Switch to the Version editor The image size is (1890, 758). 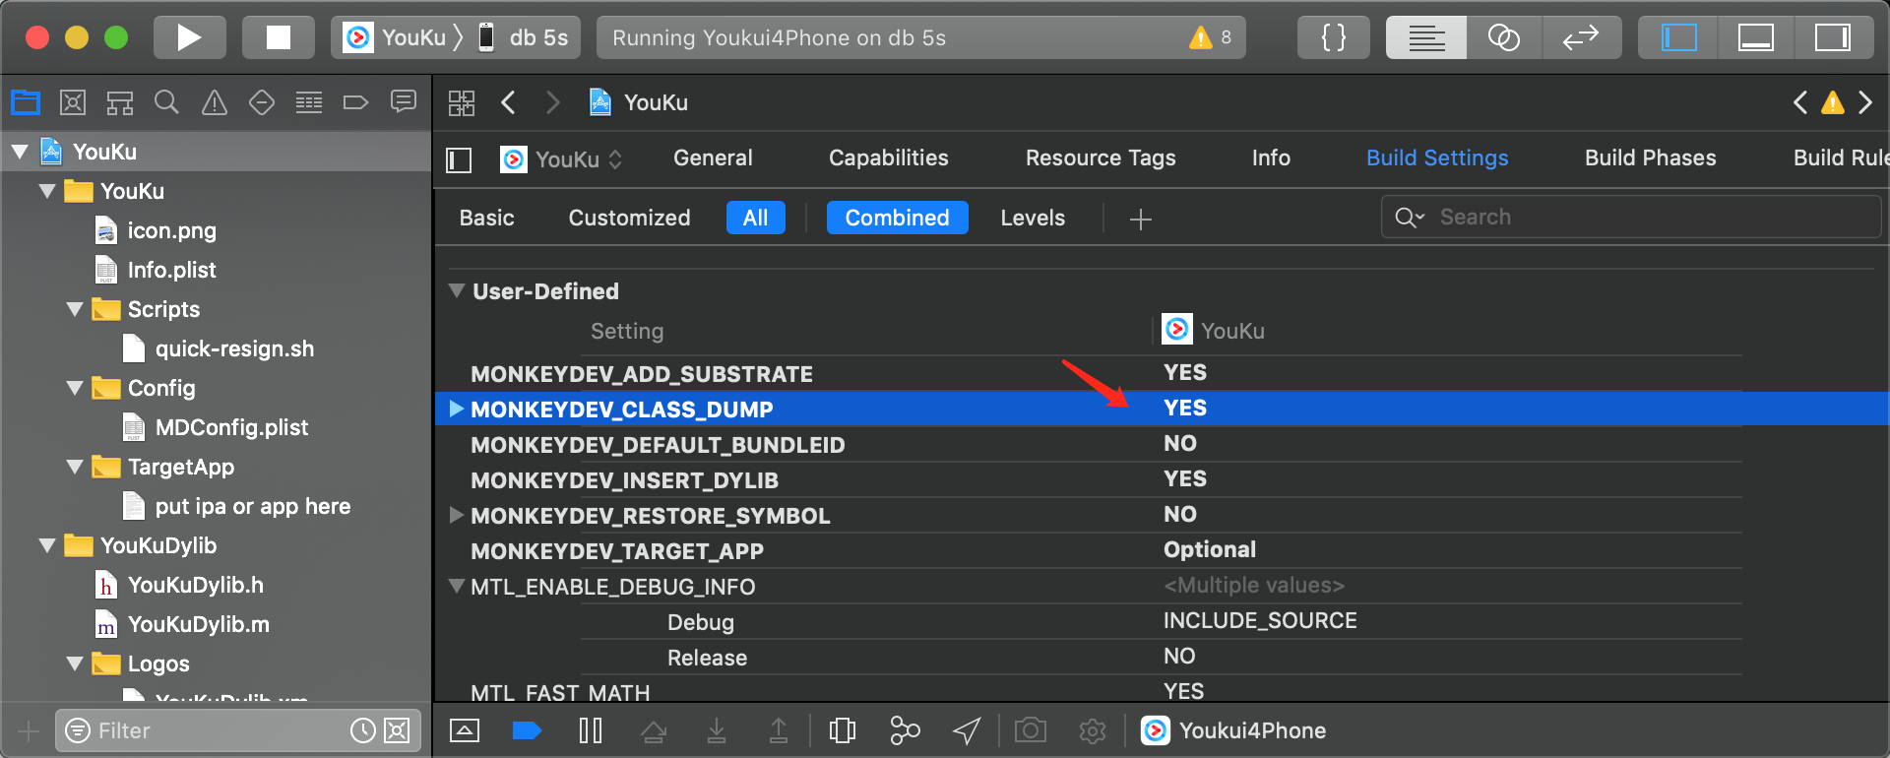pyautogui.click(x=1581, y=37)
